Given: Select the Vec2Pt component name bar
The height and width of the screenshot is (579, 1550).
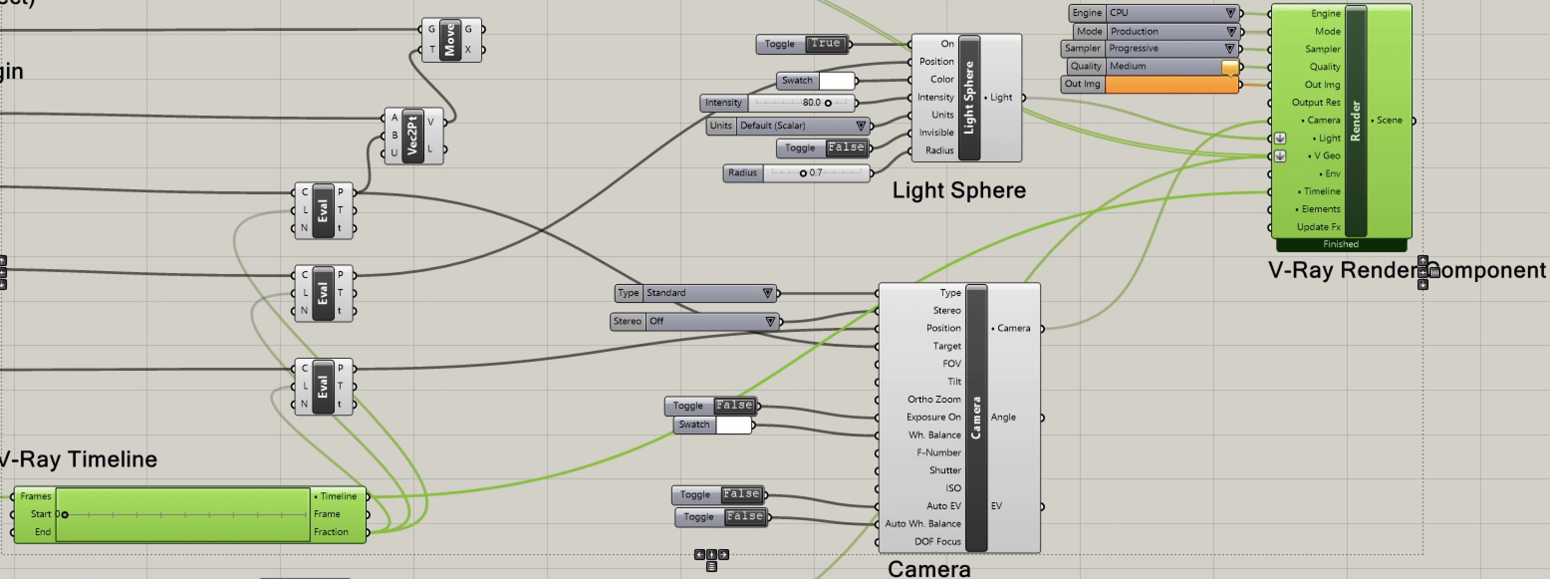Looking at the screenshot, I should point(413,136).
